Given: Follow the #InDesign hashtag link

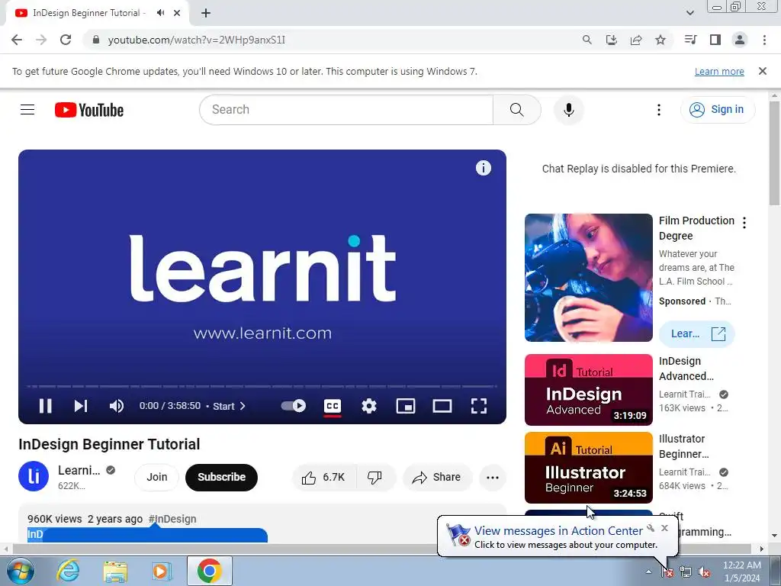Looking at the screenshot, I should 172,519.
